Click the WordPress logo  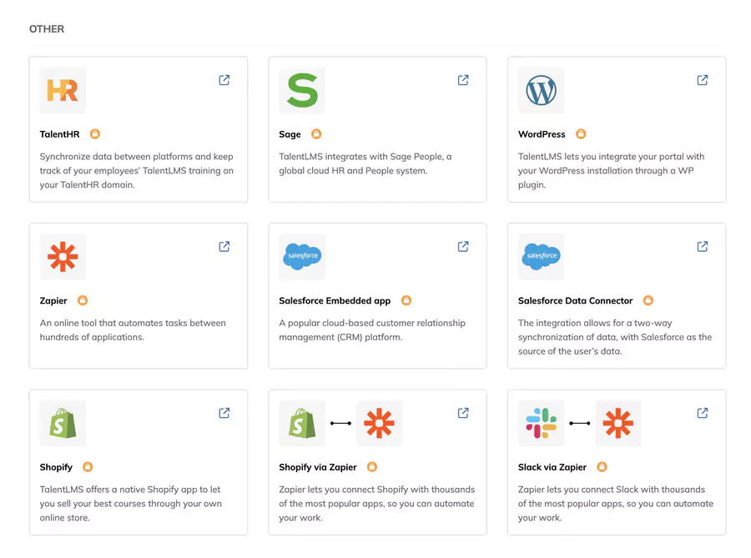point(541,89)
